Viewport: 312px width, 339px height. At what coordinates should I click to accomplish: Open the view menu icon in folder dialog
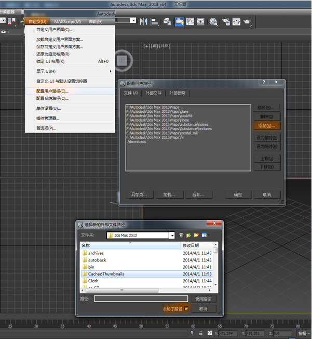pos(205,235)
